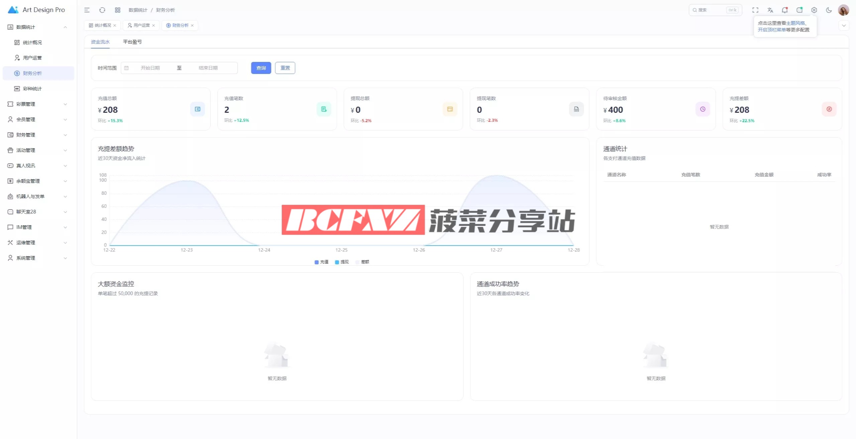Click the sidebar collapse menu icon
The height and width of the screenshot is (439, 856).
pyautogui.click(x=87, y=10)
